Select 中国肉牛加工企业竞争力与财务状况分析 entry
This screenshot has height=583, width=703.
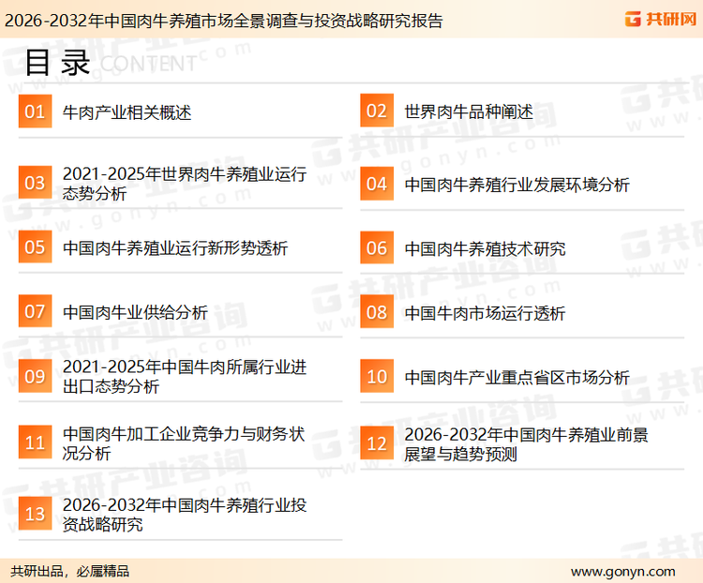(184, 443)
